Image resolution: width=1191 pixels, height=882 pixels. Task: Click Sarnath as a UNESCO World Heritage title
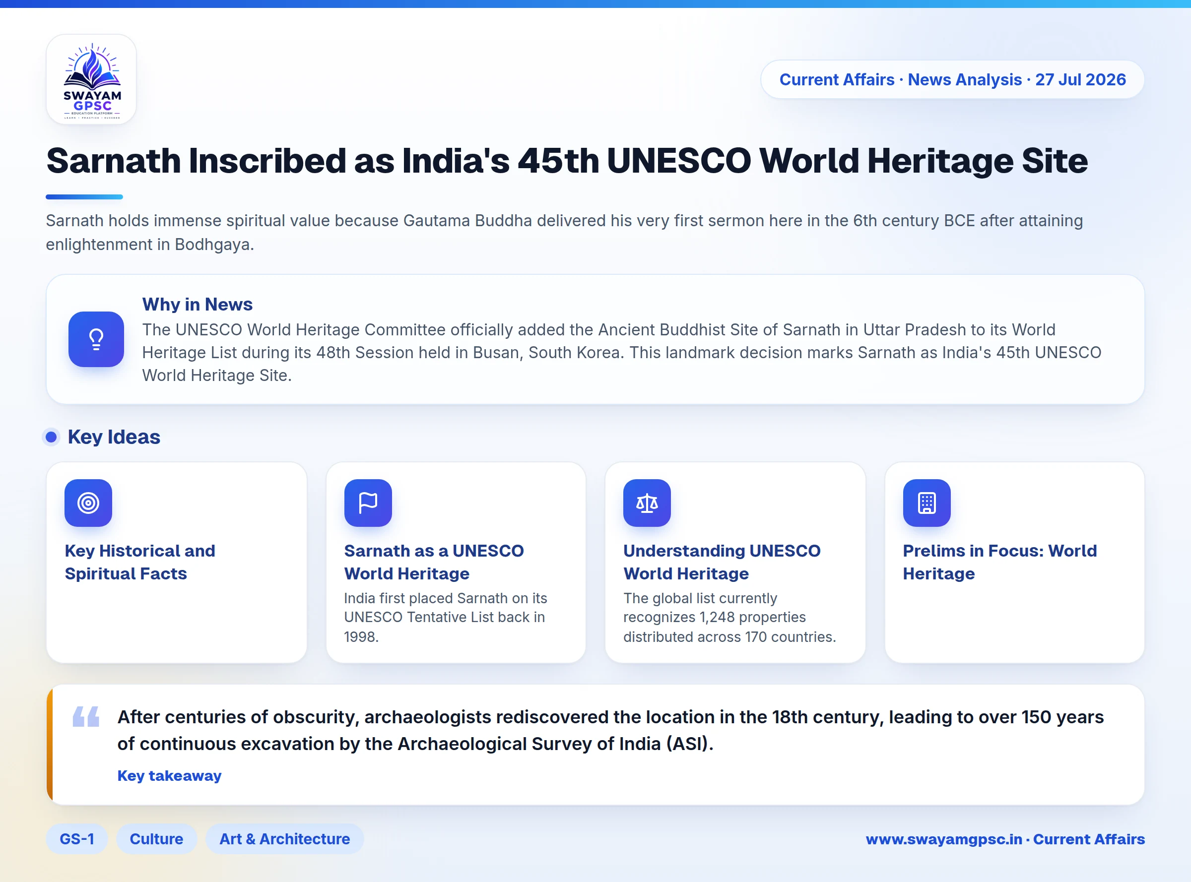434,562
